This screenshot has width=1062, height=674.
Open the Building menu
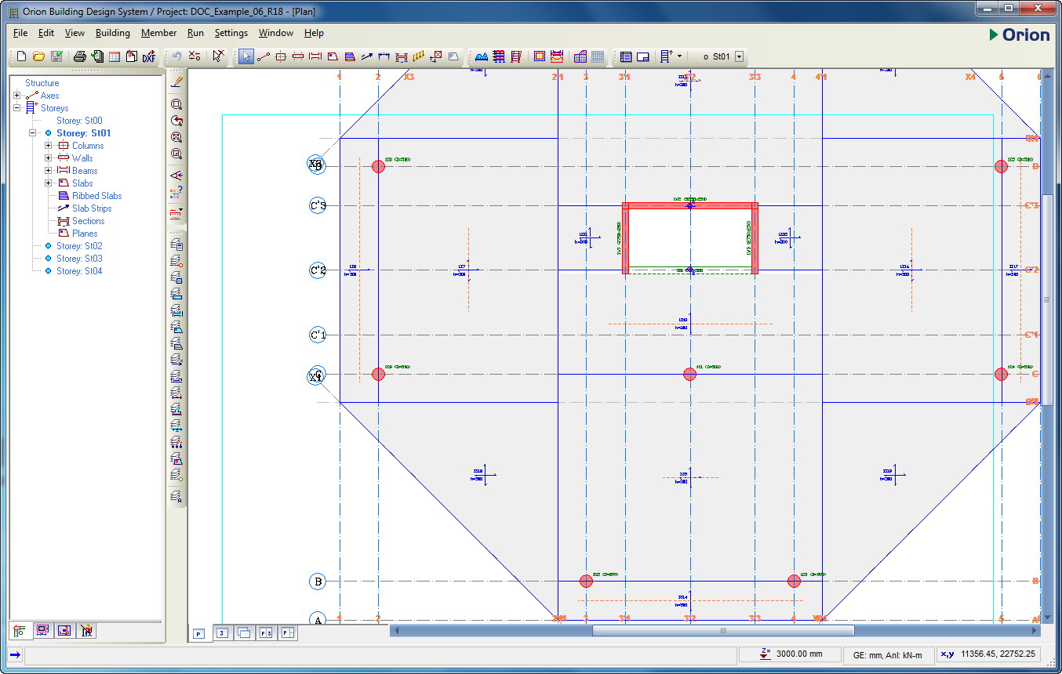[x=113, y=33]
